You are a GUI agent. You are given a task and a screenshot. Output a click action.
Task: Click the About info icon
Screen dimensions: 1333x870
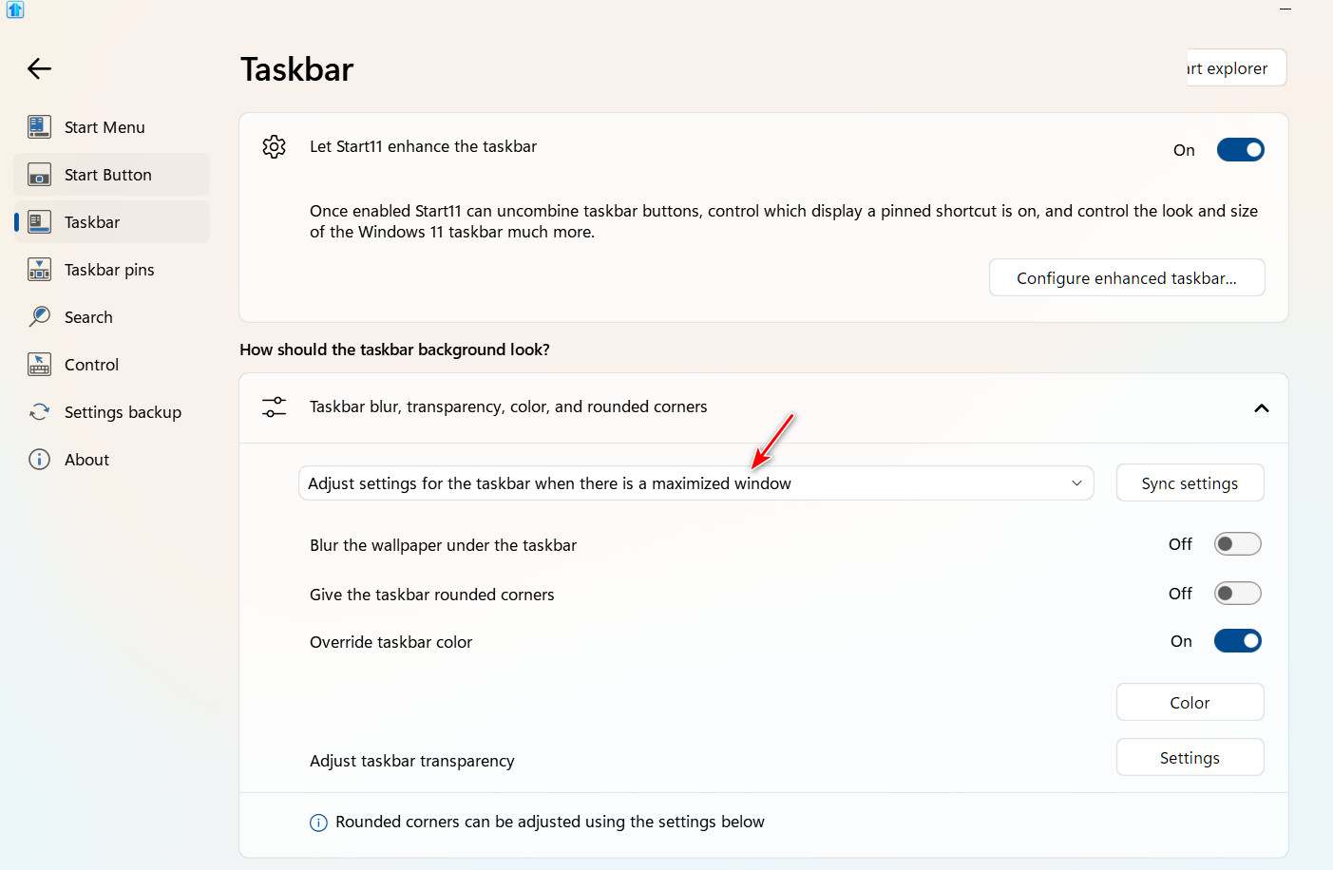39,460
